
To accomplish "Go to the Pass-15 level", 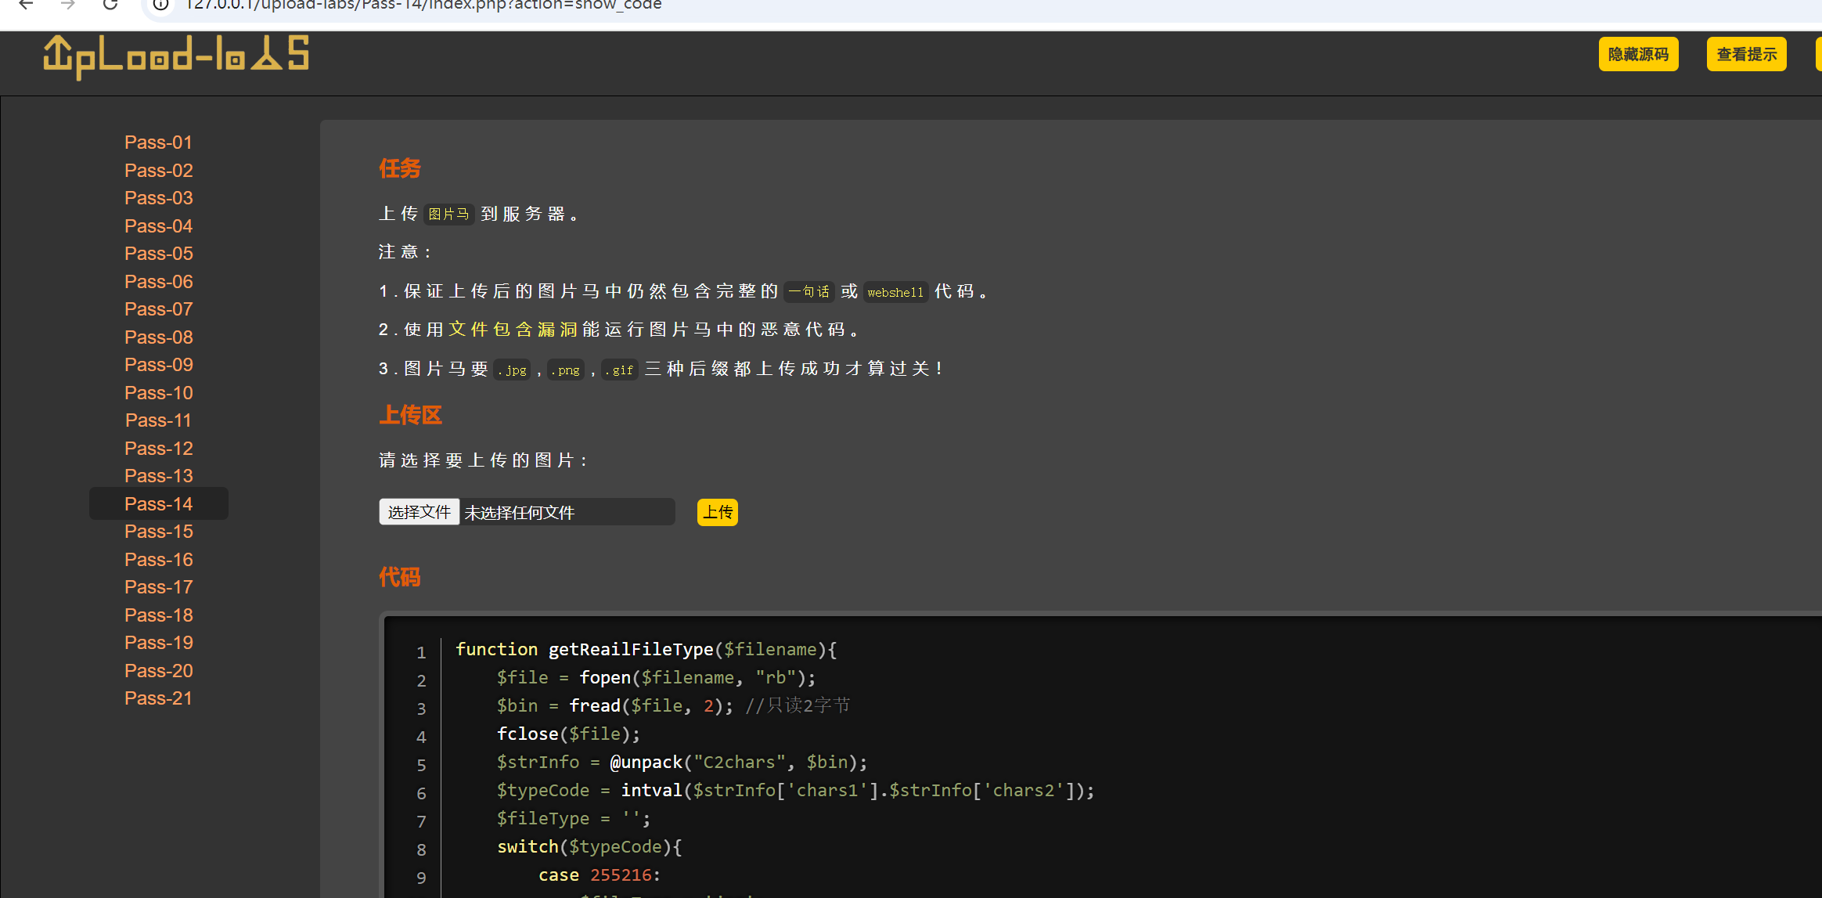I will (158, 532).
